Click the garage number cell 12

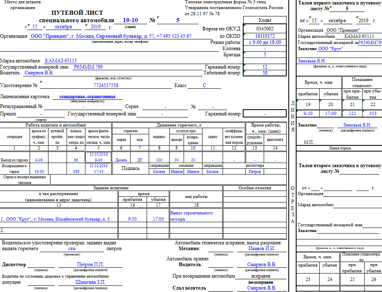click(265, 67)
